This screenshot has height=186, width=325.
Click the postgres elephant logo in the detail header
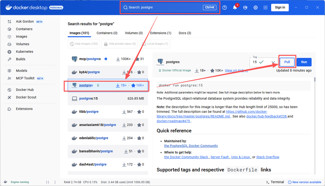click(x=160, y=62)
